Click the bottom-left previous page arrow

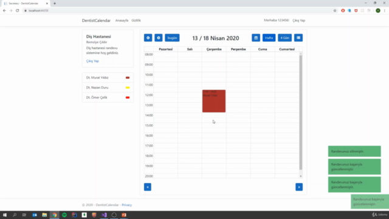pyautogui.click(x=148, y=187)
